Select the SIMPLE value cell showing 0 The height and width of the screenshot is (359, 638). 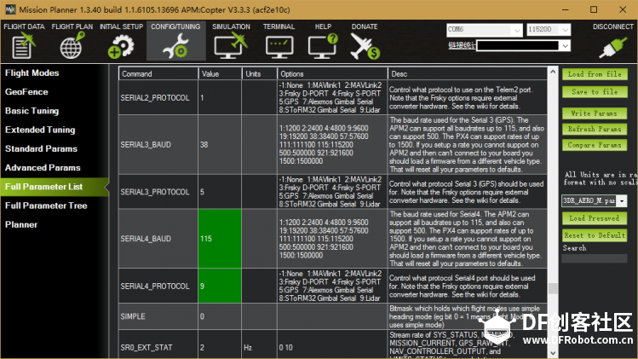point(220,316)
